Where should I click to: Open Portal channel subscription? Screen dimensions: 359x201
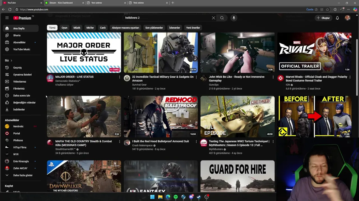tap(21, 133)
